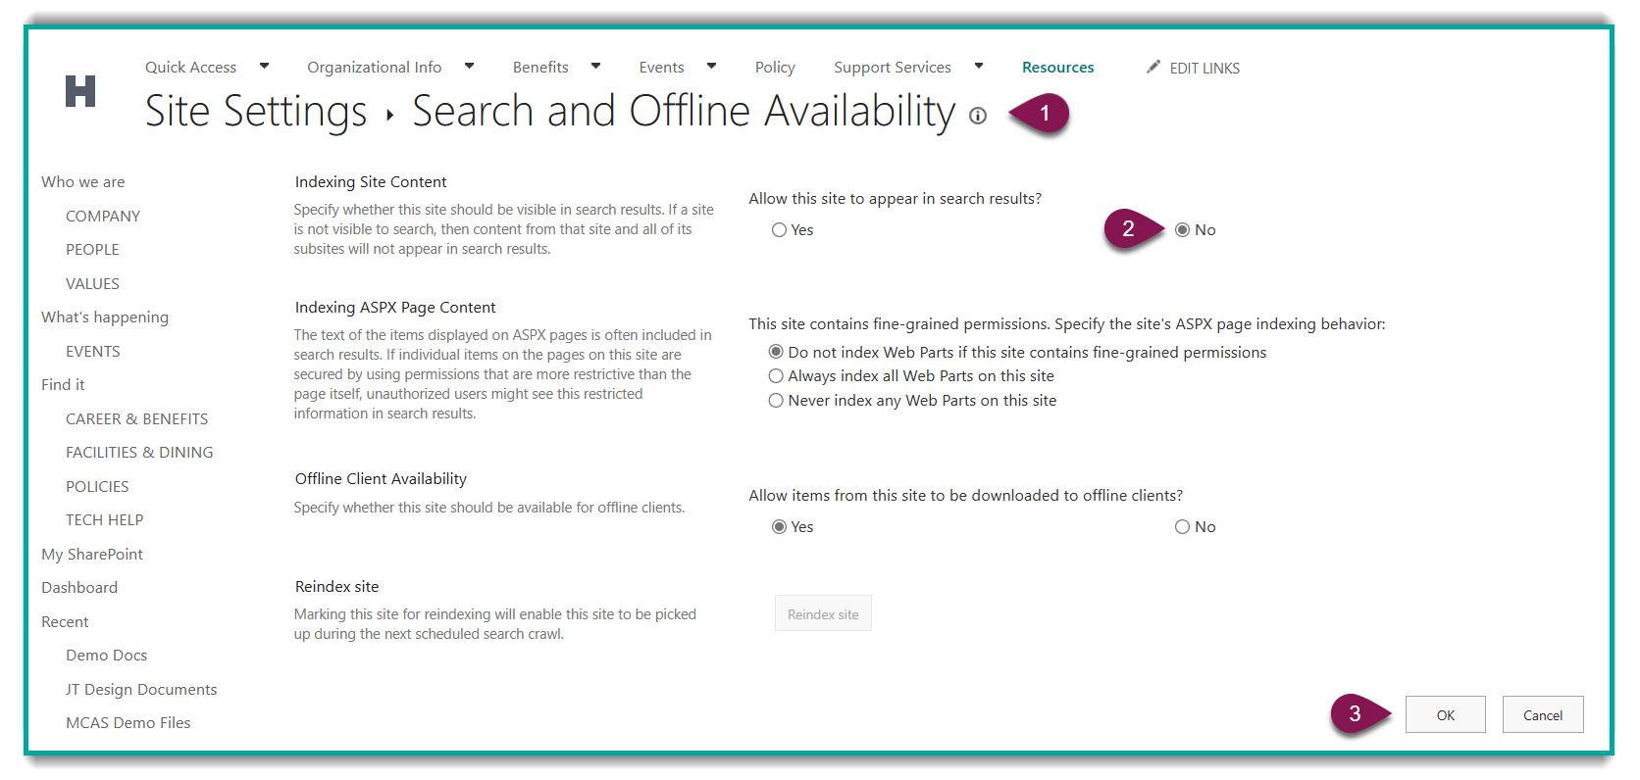The height and width of the screenshot is (780, 1640).
Task: Click the info icon beside page title
Action: [x=977, y=116]
